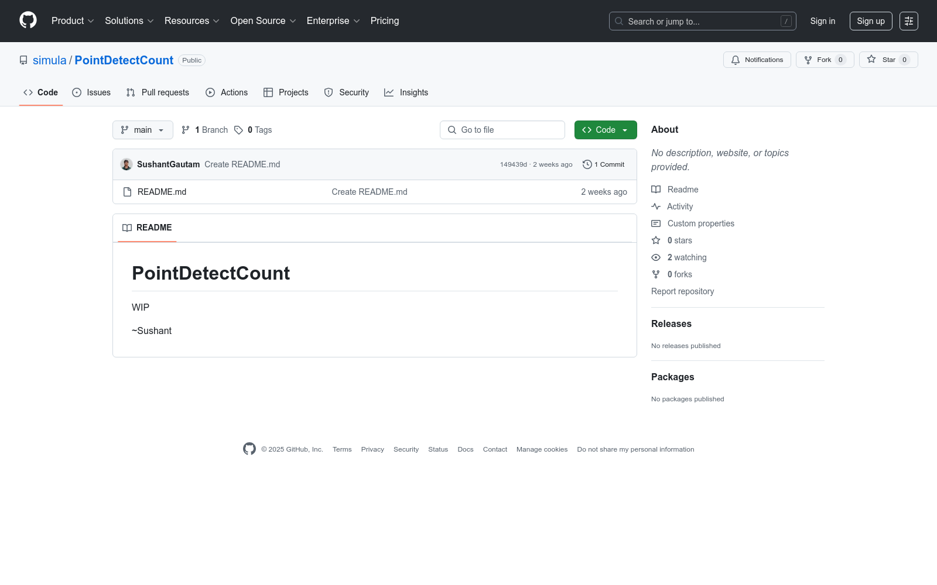This screenshot has width=937, height=585.
Task: Open Contact link in footer
Action: point(495,449)
